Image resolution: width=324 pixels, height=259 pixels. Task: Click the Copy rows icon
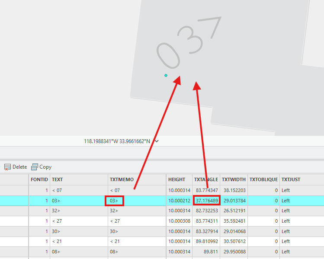(35, 167)
